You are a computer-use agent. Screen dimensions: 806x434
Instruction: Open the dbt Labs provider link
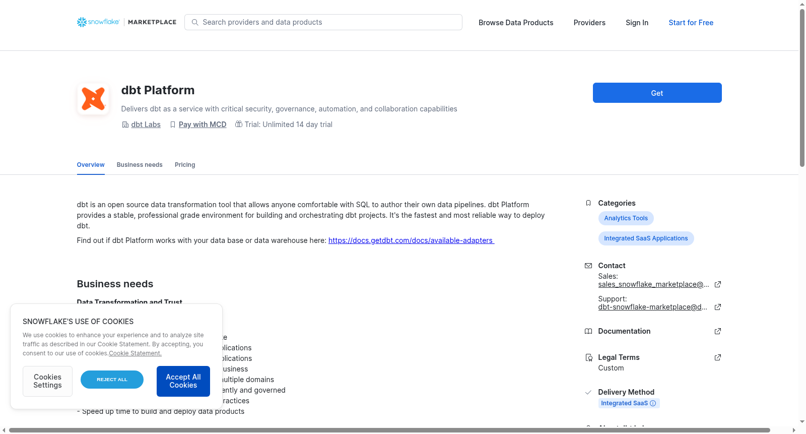146,125
